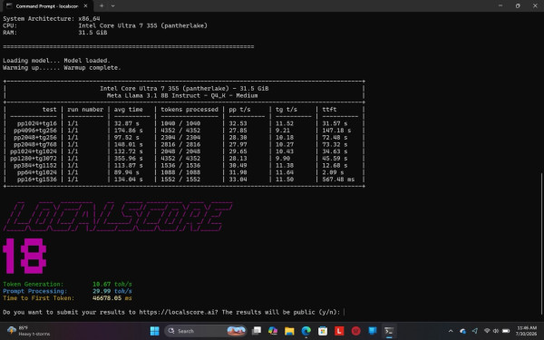Launch Microsoft Edge from the taskbar

click(x=306, y=331)
